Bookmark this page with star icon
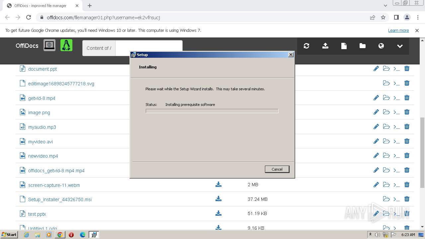425x239 pixels. coord(383,17)
